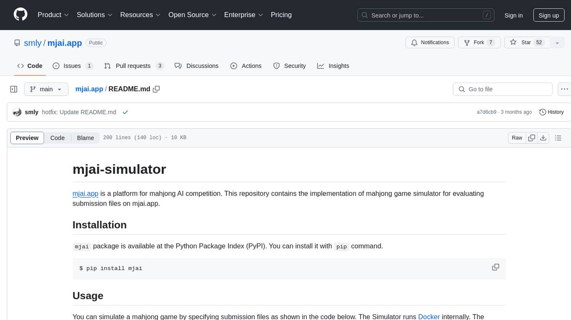Click the Pull requests count badge 3
571x320 pixels.
[160, 66]
